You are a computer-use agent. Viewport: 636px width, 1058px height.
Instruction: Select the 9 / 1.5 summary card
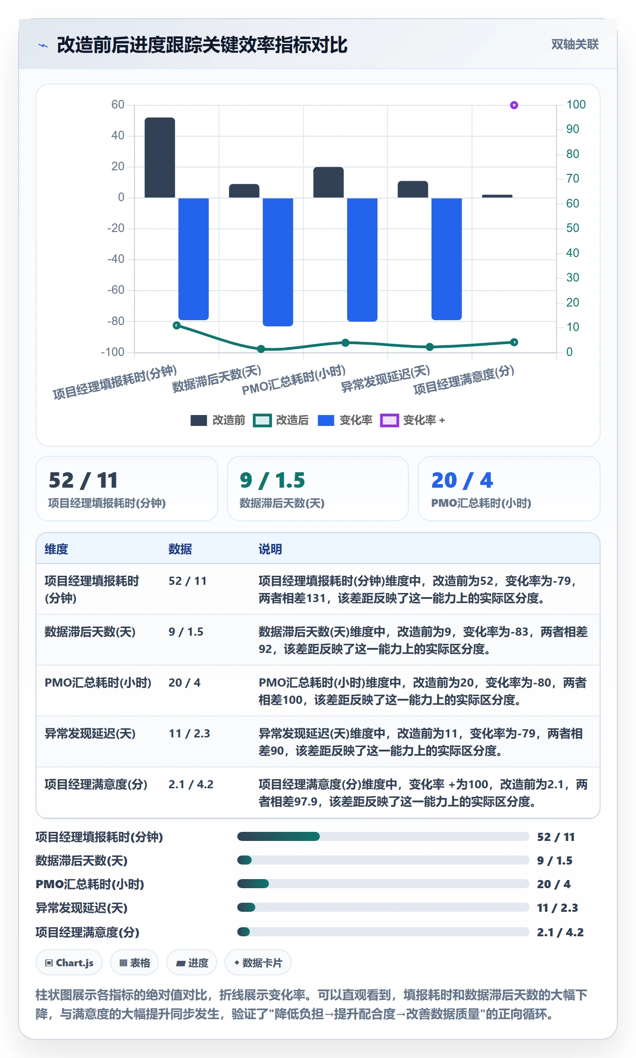318,489
